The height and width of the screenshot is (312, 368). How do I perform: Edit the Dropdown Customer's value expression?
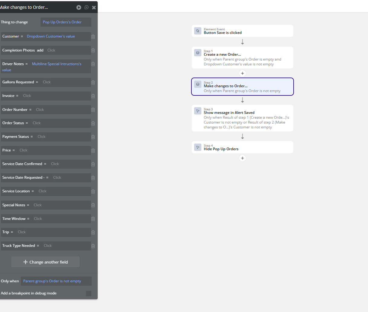pyautogui.click(x=51, y=36)
